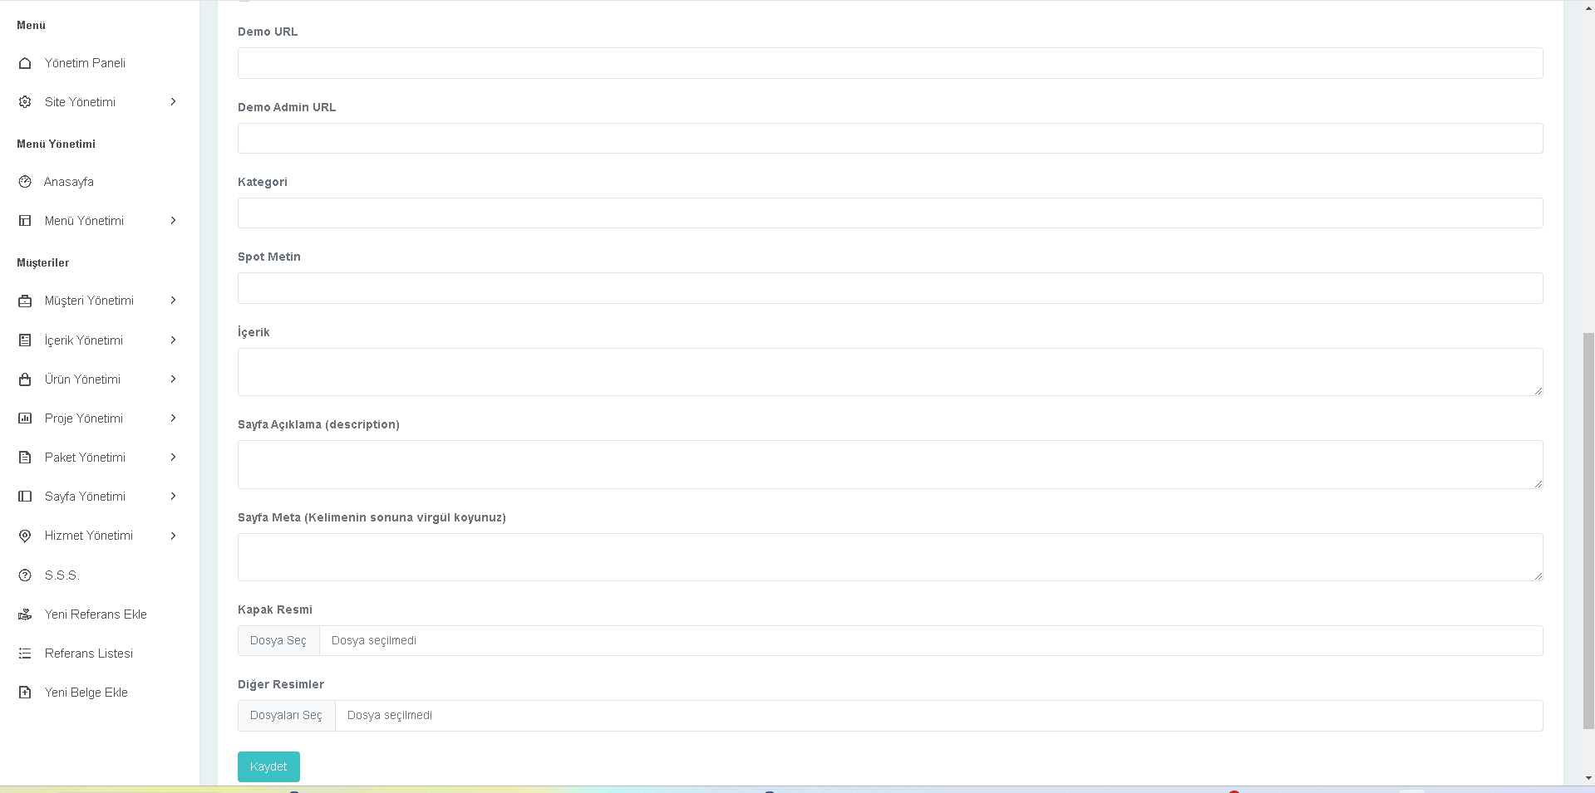The height and width of the screenshot is (793, 1595).
Task: Click the Proje Yönetimi chart icon
Action: (25, 419)
